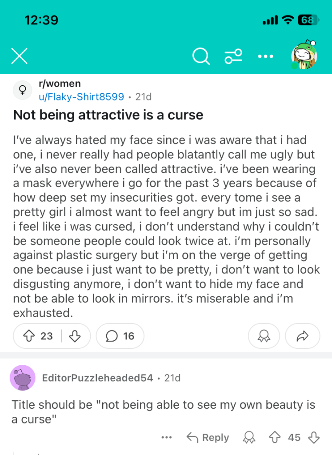Open your profile avatar menu
The height and width of the screenshot is (455, 332).
304,56
